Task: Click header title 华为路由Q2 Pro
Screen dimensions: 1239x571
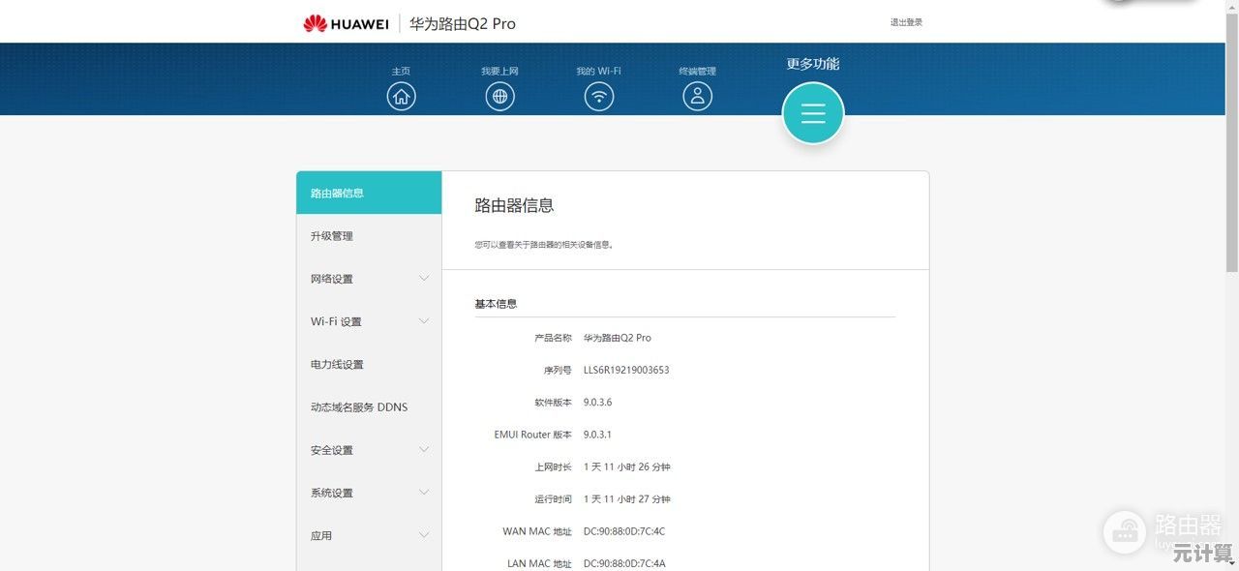Action: (x=463, y=23)
